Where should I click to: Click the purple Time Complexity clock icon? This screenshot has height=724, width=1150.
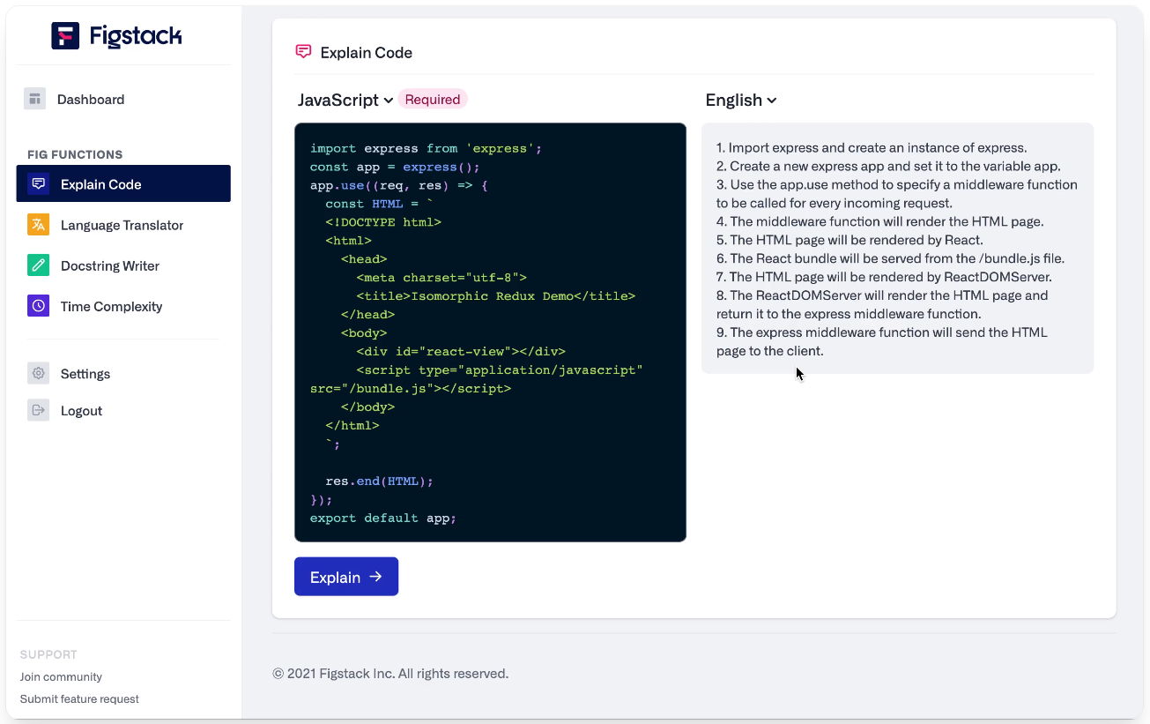[38, 306]
